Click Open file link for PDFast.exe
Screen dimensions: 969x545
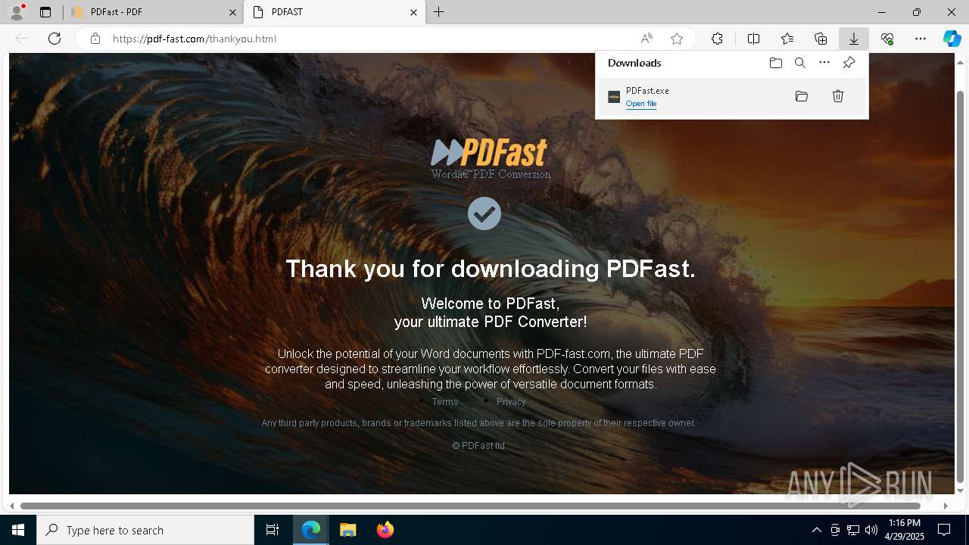(641, 104)
